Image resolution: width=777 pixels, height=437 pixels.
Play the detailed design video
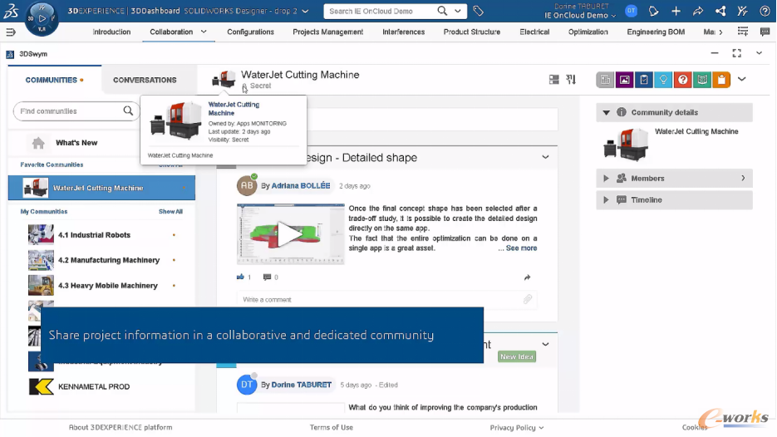290,233
